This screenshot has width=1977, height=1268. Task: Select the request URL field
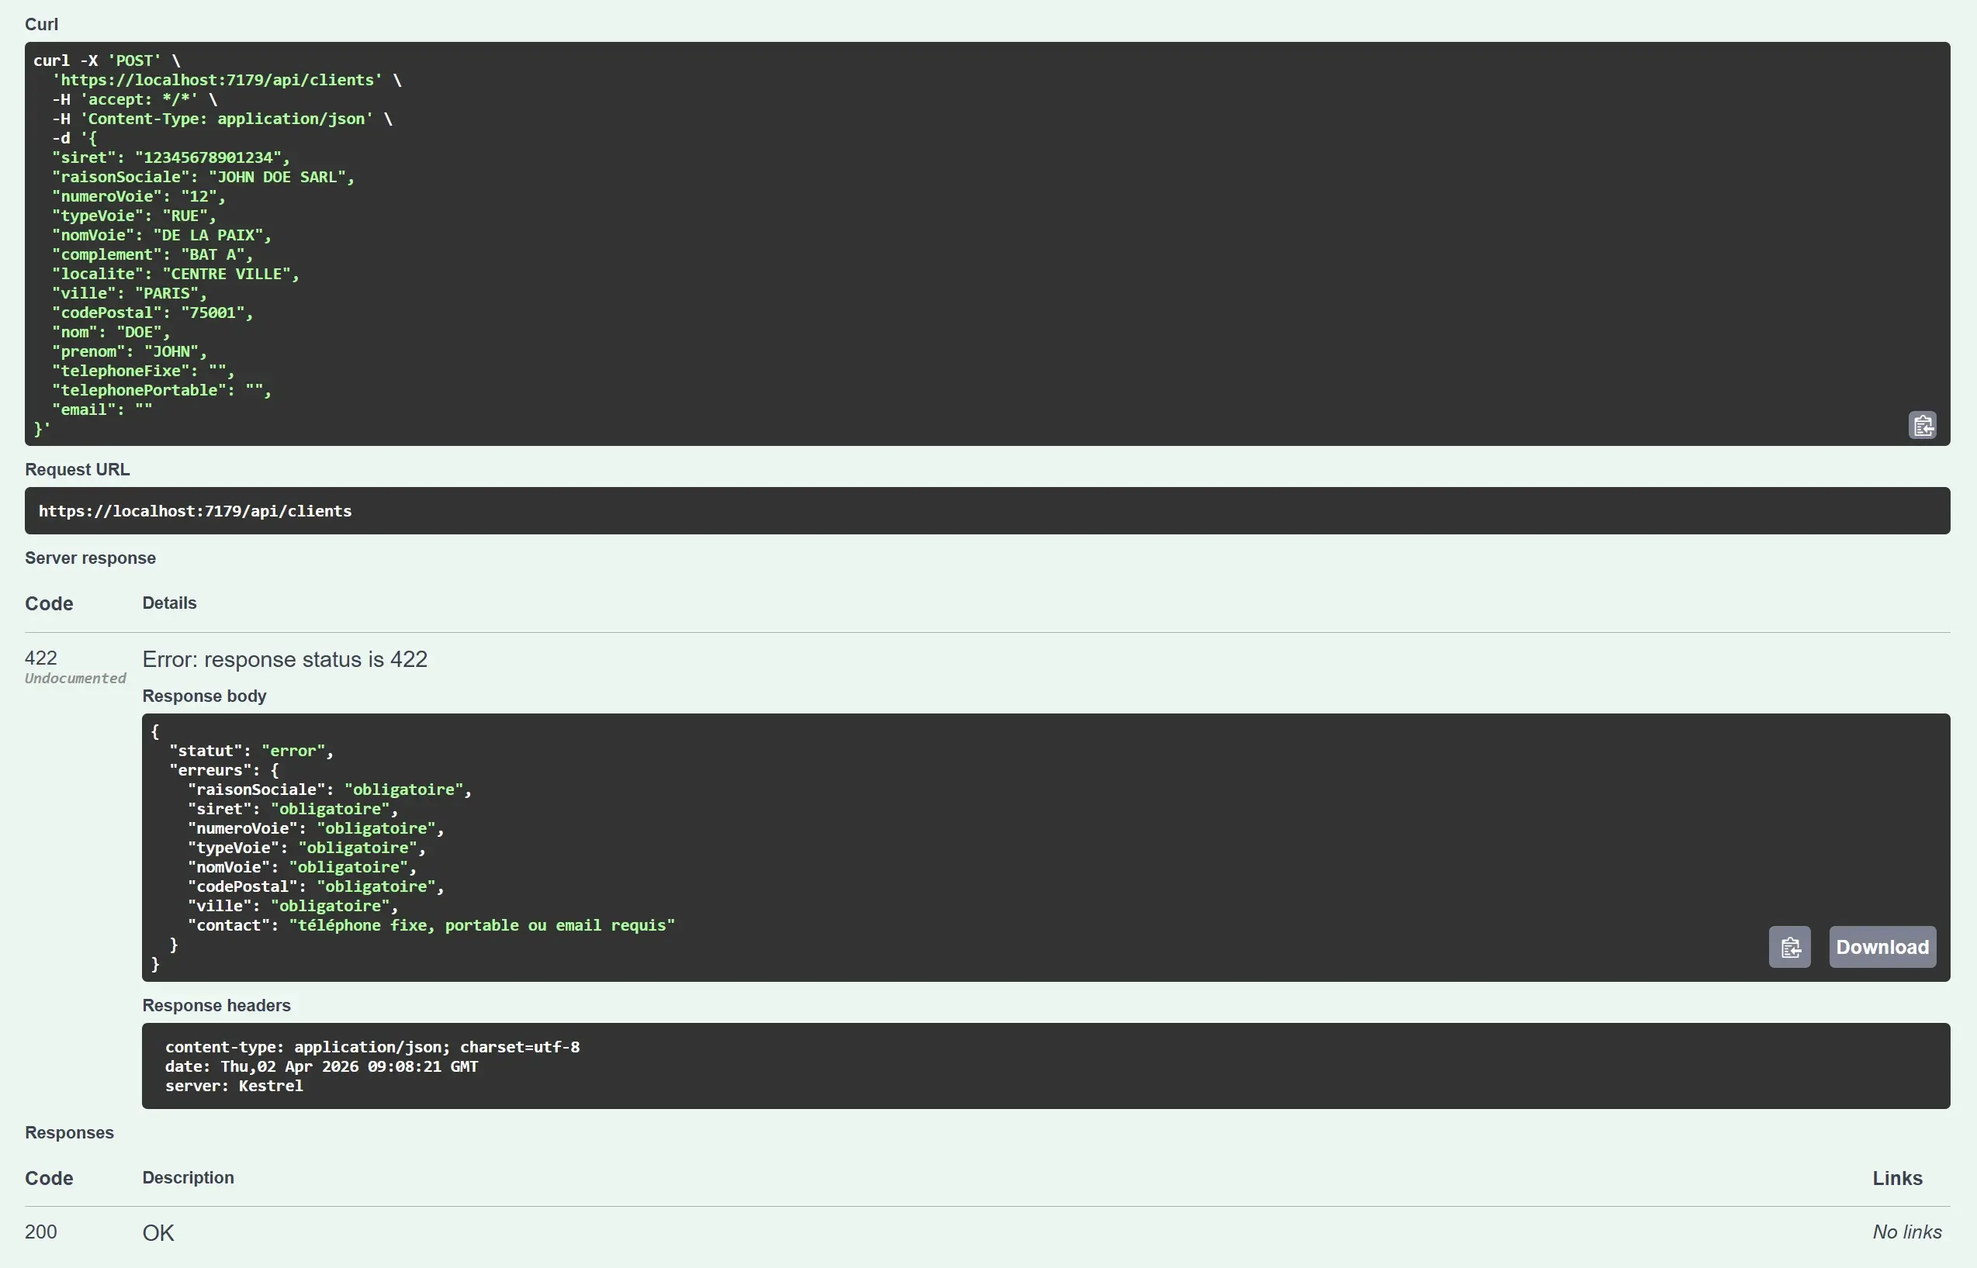point(988,510)
